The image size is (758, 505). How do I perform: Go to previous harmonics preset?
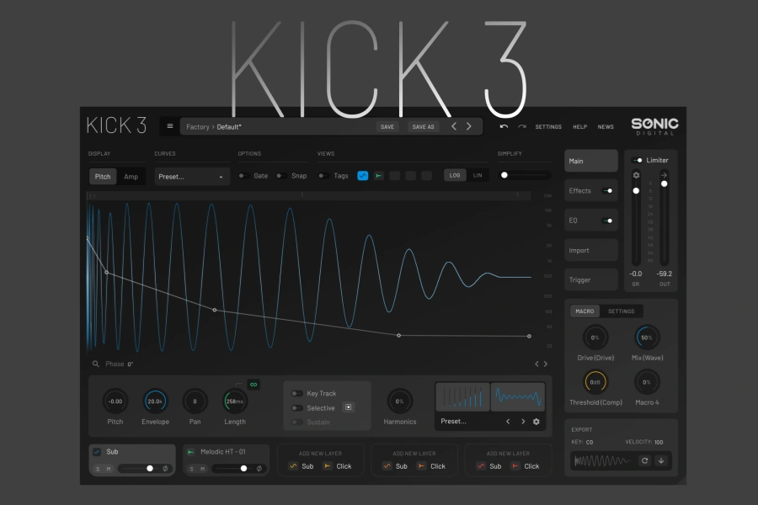pos(508,422)
